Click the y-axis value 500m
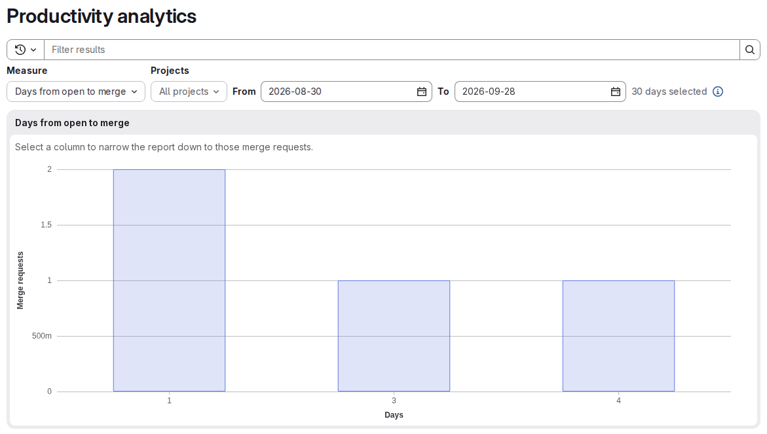767x434 pixels. click(x=41, y=336)
